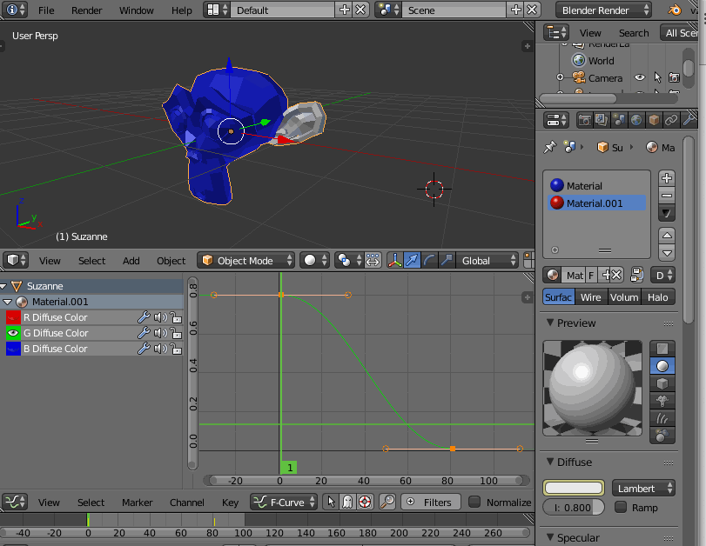The height and width of the screenshot is (546, 706).
Task: Switch material type to Wire
Action: pyautogui.click(x=591, y=297)
